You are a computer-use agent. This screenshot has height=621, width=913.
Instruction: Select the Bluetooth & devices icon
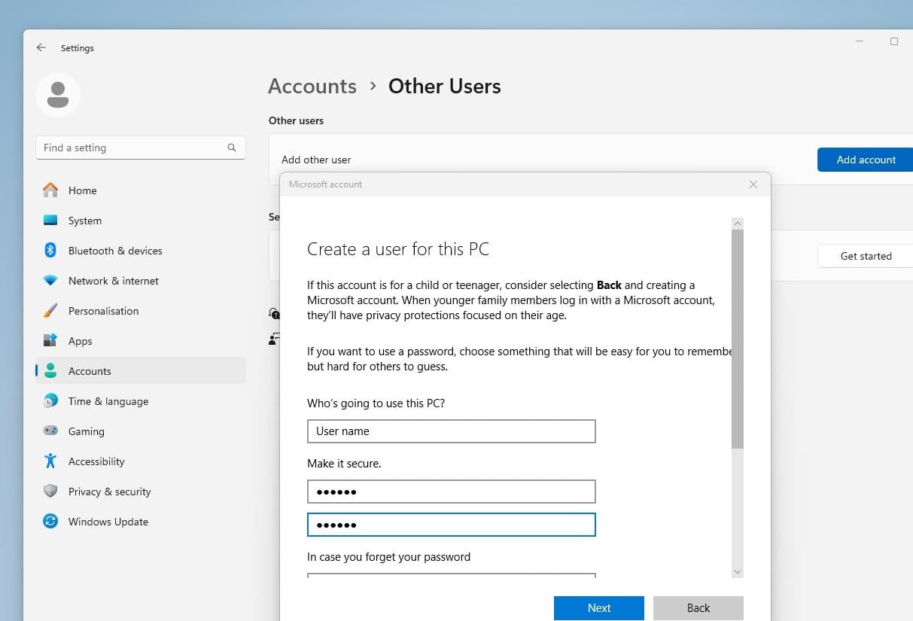coord(50,251)
